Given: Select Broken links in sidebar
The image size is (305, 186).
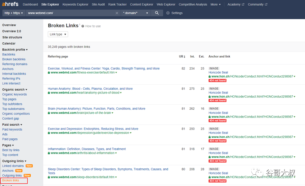Looking at the screenshot, I should click(x=11, y=180).
